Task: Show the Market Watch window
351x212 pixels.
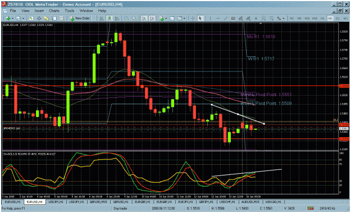Action: pos(31,19)
